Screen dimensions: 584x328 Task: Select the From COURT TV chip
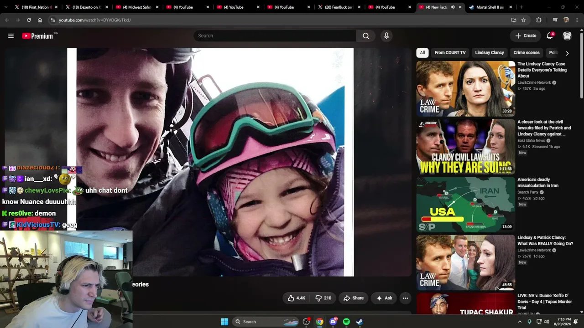pos(450,53)
